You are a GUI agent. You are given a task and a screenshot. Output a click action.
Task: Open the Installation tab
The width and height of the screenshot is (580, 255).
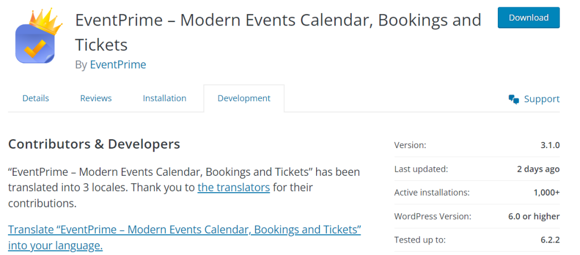[x=164, y=98]
